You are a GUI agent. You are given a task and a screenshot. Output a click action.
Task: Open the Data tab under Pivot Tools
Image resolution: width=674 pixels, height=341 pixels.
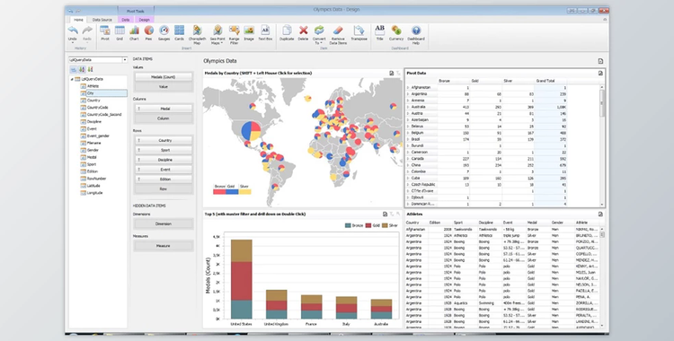126,20
